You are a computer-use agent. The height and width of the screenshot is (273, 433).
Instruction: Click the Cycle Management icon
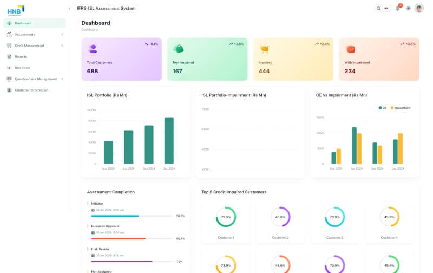coord(9,45)
